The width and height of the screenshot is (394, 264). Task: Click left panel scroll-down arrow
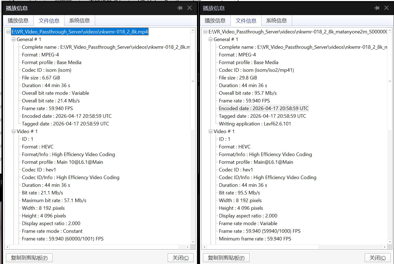pos(193,242)
